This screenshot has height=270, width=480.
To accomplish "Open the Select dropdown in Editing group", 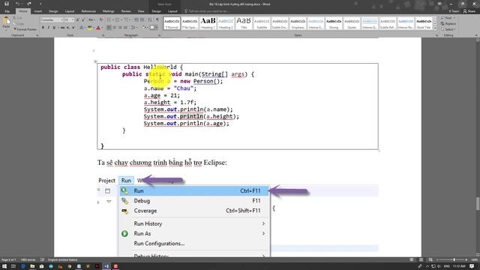I will 448,29.
